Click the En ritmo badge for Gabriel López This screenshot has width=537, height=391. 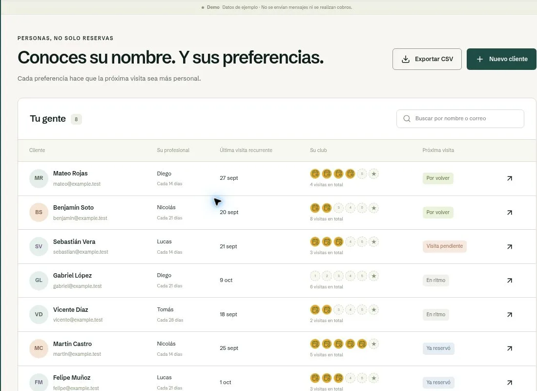pos(435,281)
